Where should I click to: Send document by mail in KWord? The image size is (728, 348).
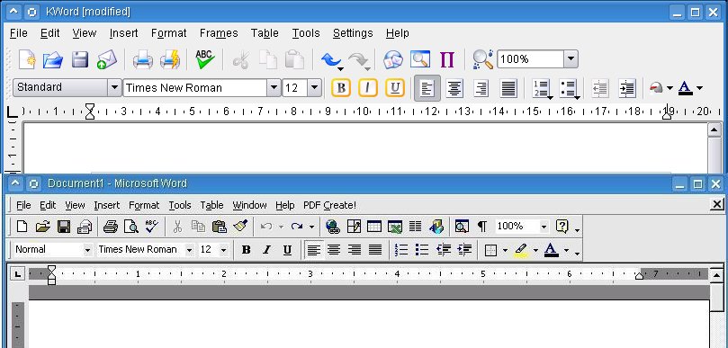[107, 60]
